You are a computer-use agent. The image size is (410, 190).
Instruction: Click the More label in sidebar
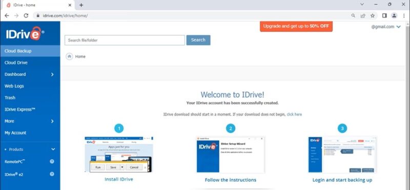click(9, 121)
